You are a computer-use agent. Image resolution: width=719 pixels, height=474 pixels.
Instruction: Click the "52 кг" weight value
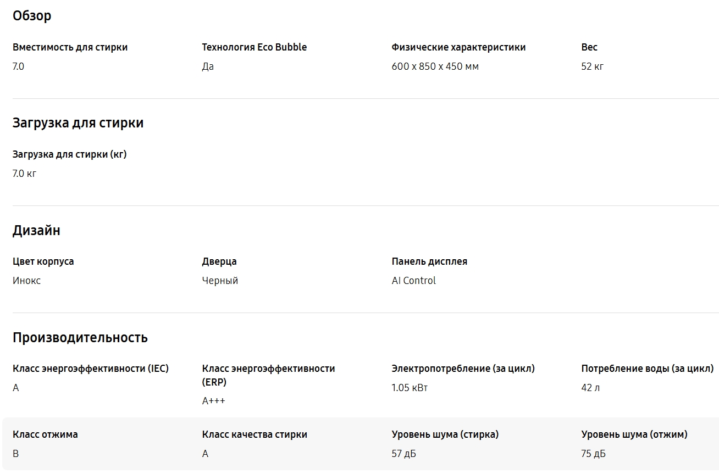(593, 66)
